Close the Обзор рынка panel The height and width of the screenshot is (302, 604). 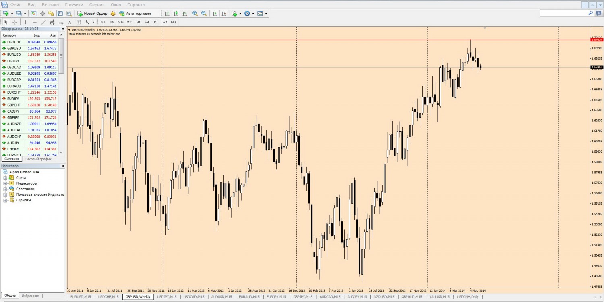[62, 29]
